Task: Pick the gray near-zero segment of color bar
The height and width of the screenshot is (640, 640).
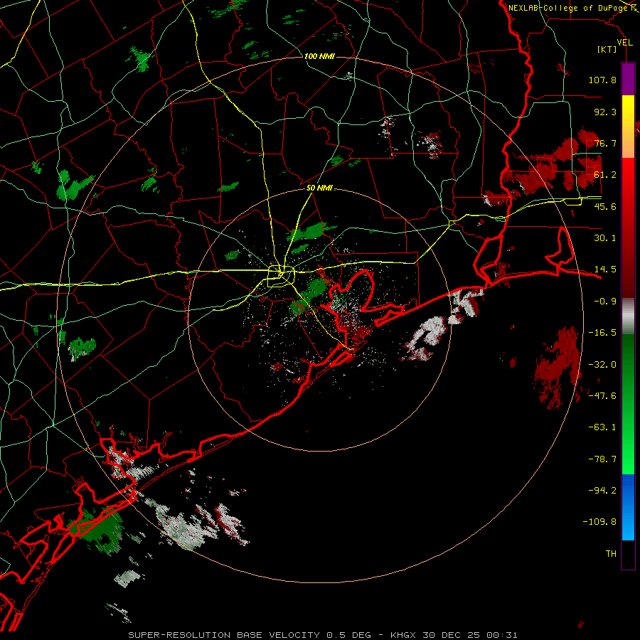Action: [628, 315]
